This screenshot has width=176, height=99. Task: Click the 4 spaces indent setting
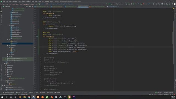[161, 94]
